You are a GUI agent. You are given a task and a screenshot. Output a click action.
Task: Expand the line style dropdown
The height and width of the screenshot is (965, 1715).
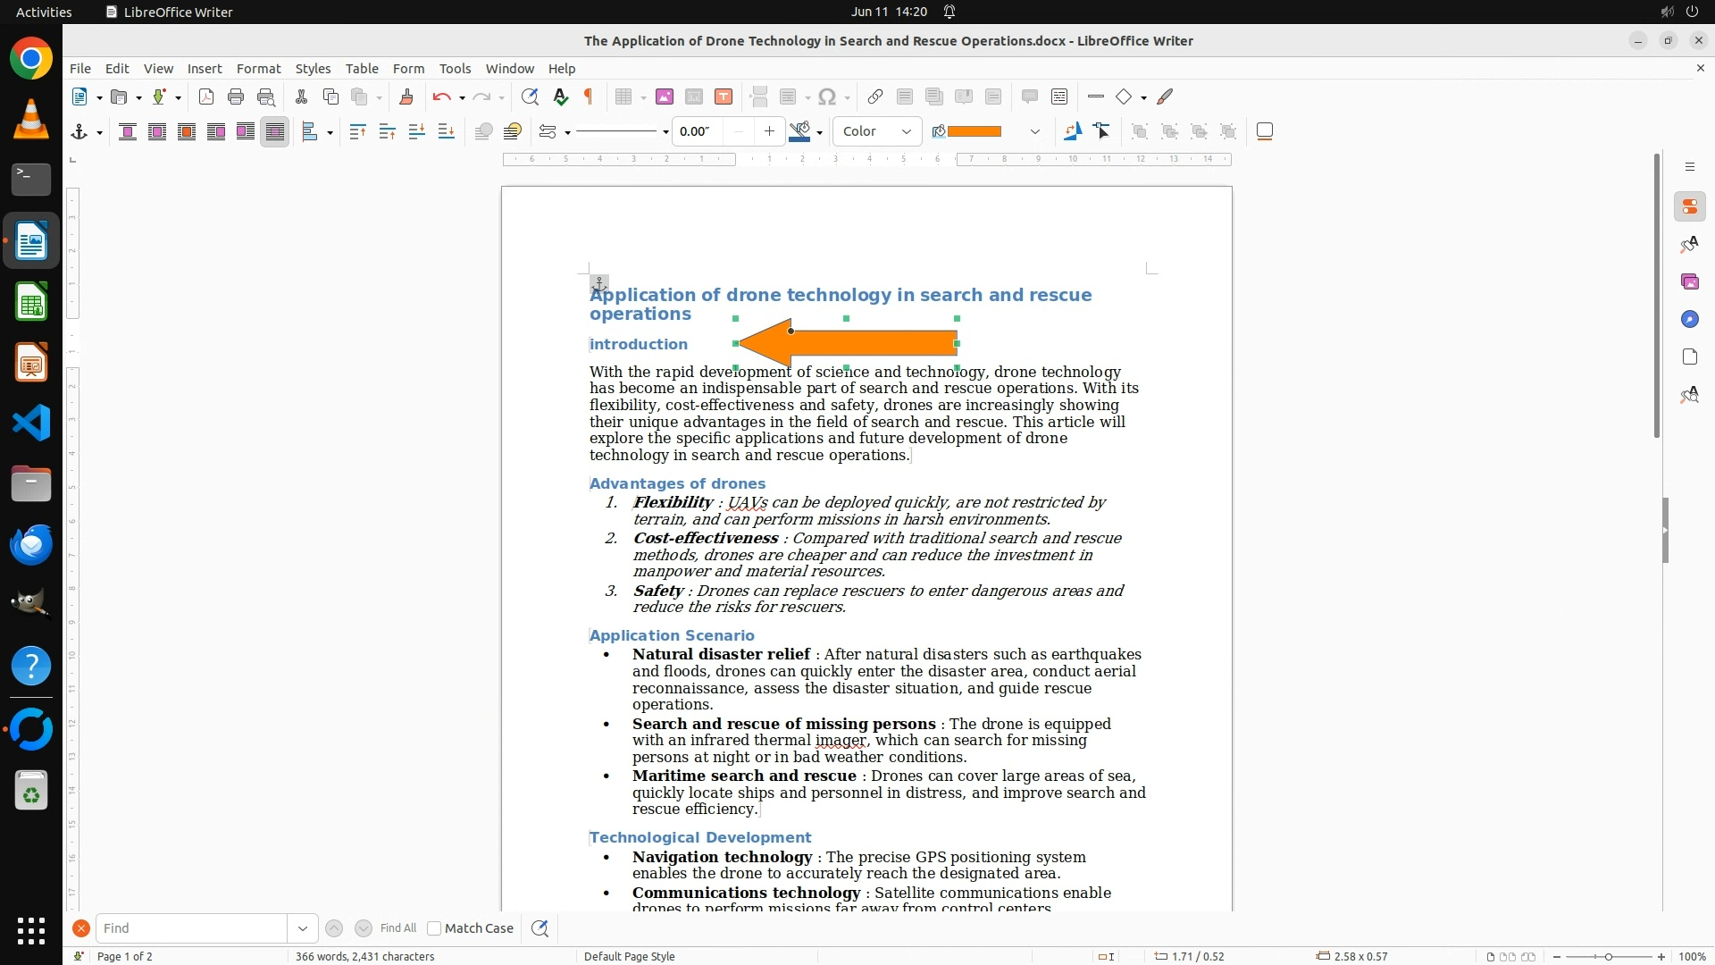(665, 133)
